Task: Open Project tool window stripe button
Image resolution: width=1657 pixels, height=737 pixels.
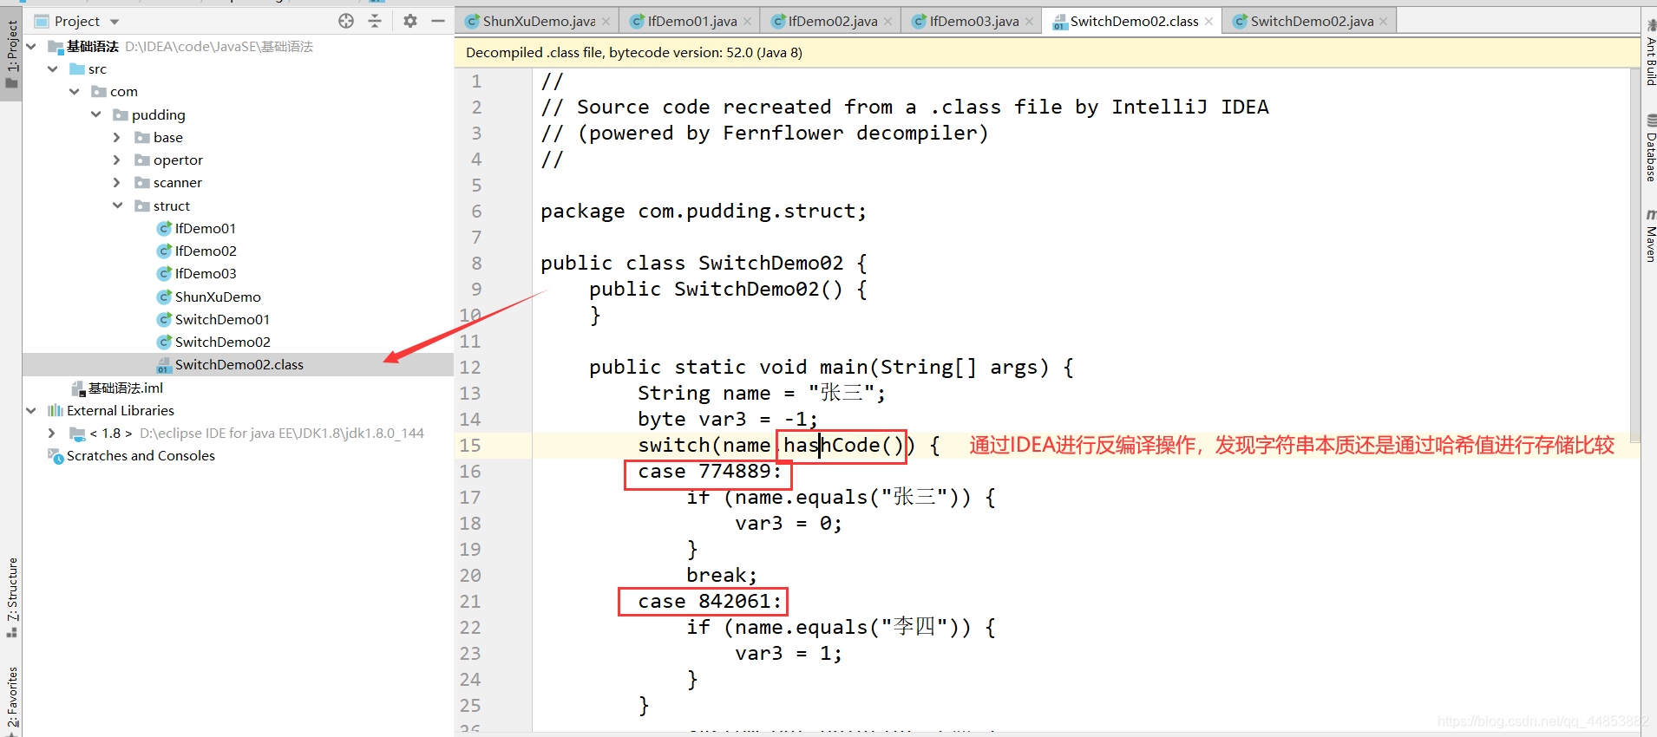Action: pyautogui.click(x=11, y=54)
